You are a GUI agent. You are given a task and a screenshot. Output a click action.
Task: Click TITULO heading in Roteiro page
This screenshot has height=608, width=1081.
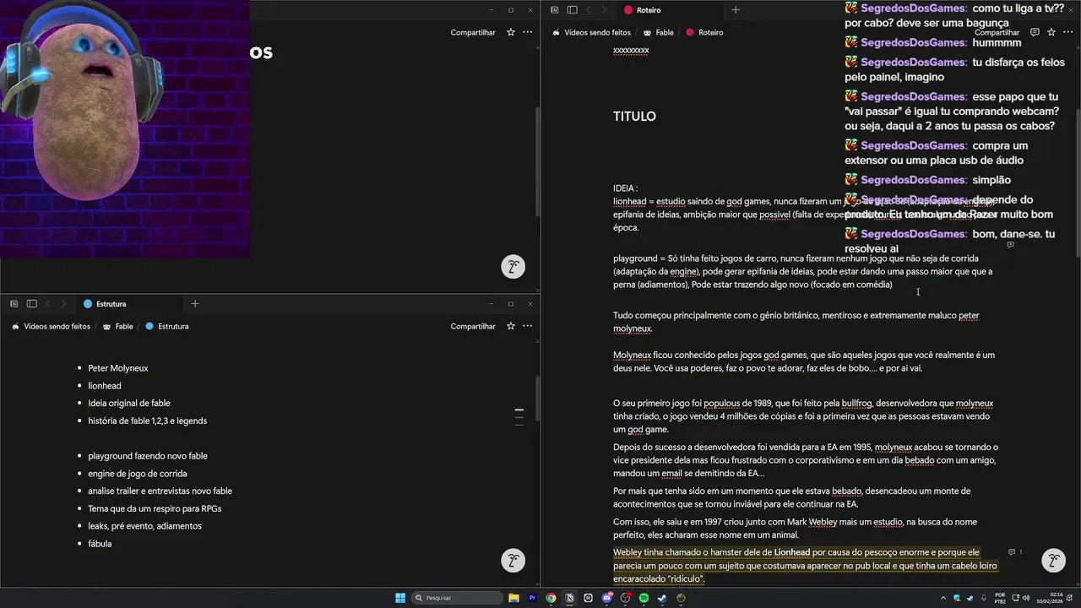[634, 117]
